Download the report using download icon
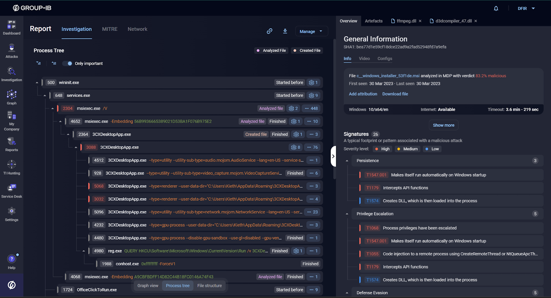Image resolution: width=551 pixels, height=298 pixels. 285,31
